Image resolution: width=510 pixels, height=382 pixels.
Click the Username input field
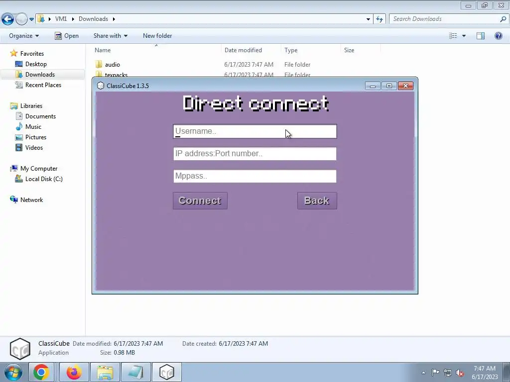coord(255,131)
